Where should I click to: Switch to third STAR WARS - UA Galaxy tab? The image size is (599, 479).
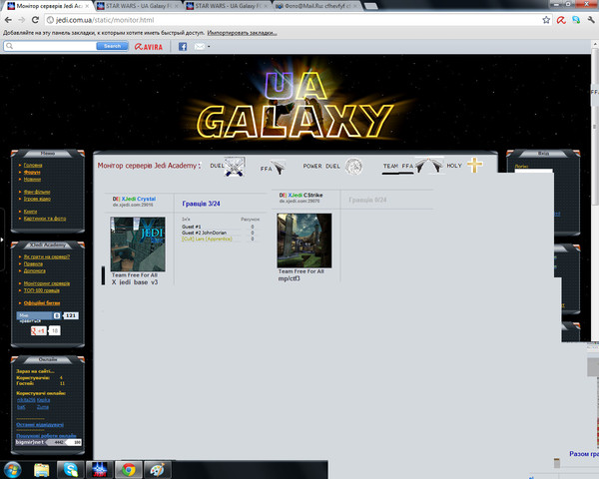point(228,6)
